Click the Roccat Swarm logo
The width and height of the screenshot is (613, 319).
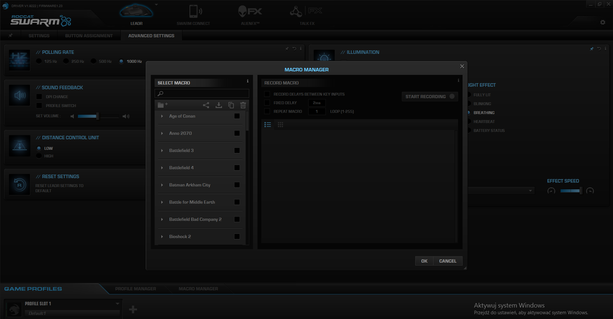click(x=41, y=20)
